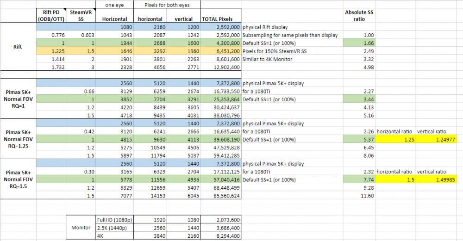Select the total pixels cell 59,412,285
463x241 pixels.
(221, 155)
